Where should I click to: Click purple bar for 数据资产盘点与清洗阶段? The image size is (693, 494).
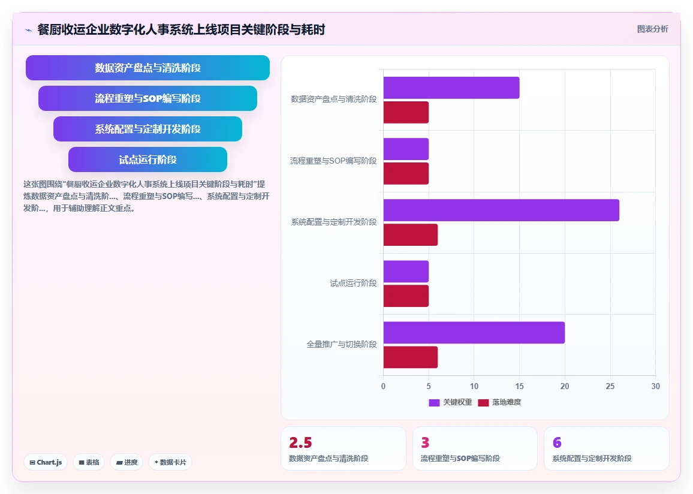[451, 88]
